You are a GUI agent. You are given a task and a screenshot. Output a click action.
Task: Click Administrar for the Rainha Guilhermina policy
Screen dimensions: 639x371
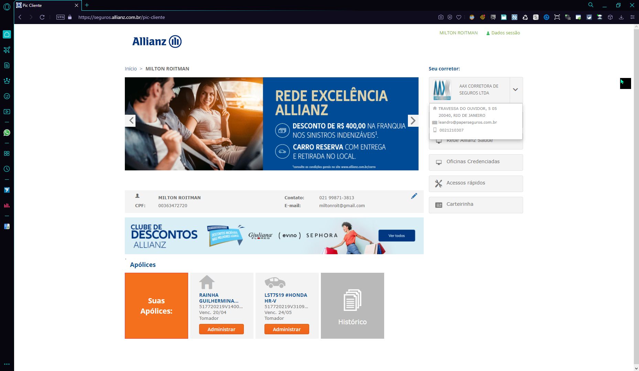click(x=221, y=329)
